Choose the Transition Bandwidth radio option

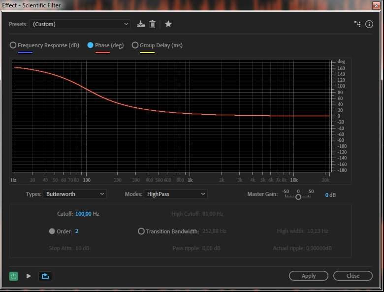click(x=141, y=231)
